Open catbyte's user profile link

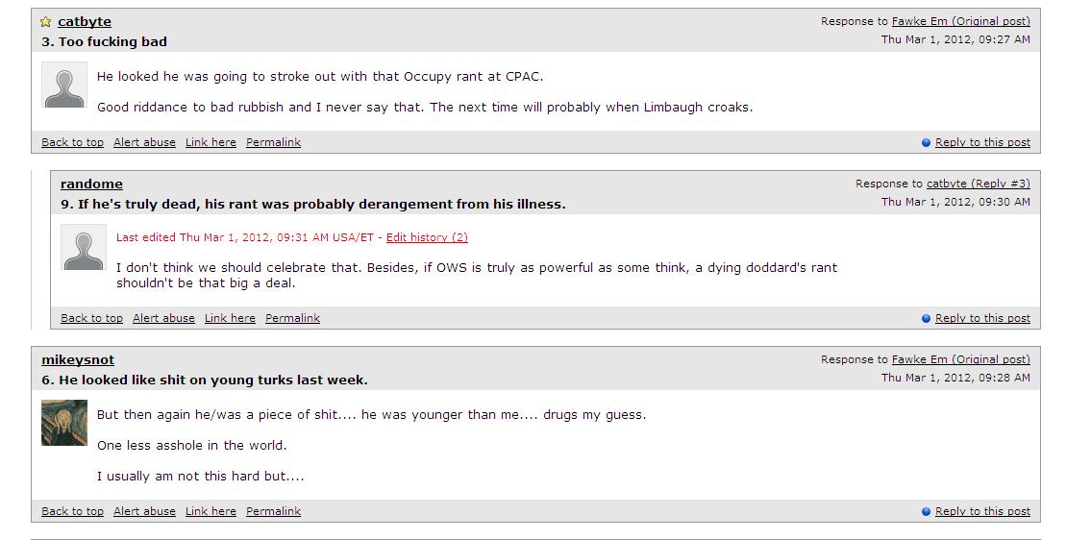click(85, 22)
